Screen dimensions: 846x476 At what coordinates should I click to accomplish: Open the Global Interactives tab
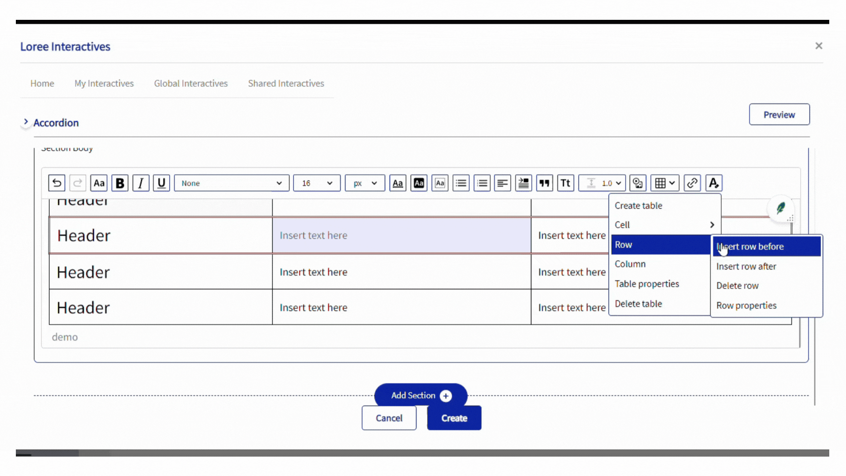pos(191,83)
